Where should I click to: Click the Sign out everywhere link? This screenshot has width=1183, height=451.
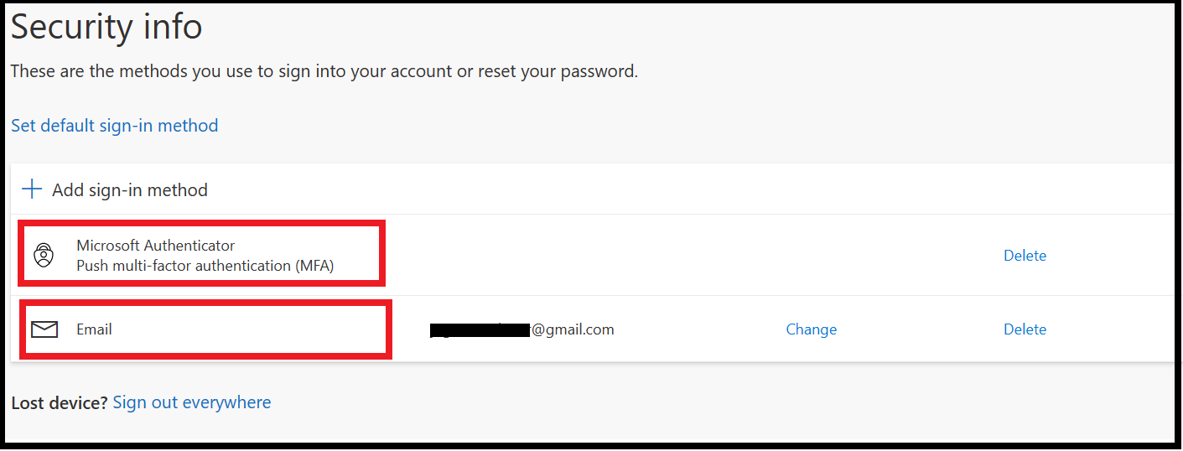(192, 402)
